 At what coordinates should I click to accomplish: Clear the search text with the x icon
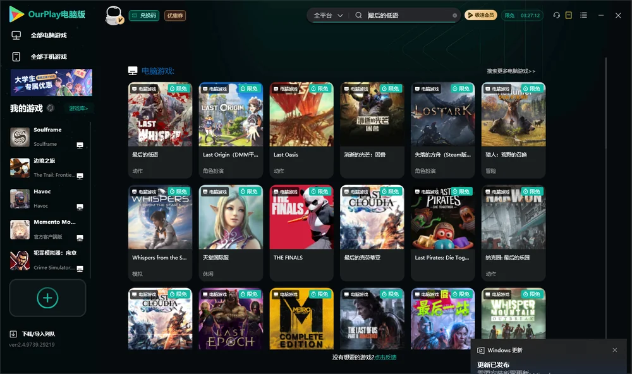454,16
